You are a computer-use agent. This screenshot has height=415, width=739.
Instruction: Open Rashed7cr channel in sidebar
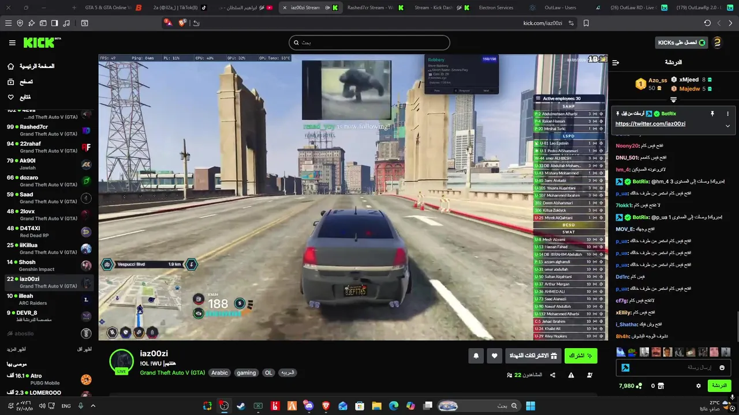(x=48, y=130)
